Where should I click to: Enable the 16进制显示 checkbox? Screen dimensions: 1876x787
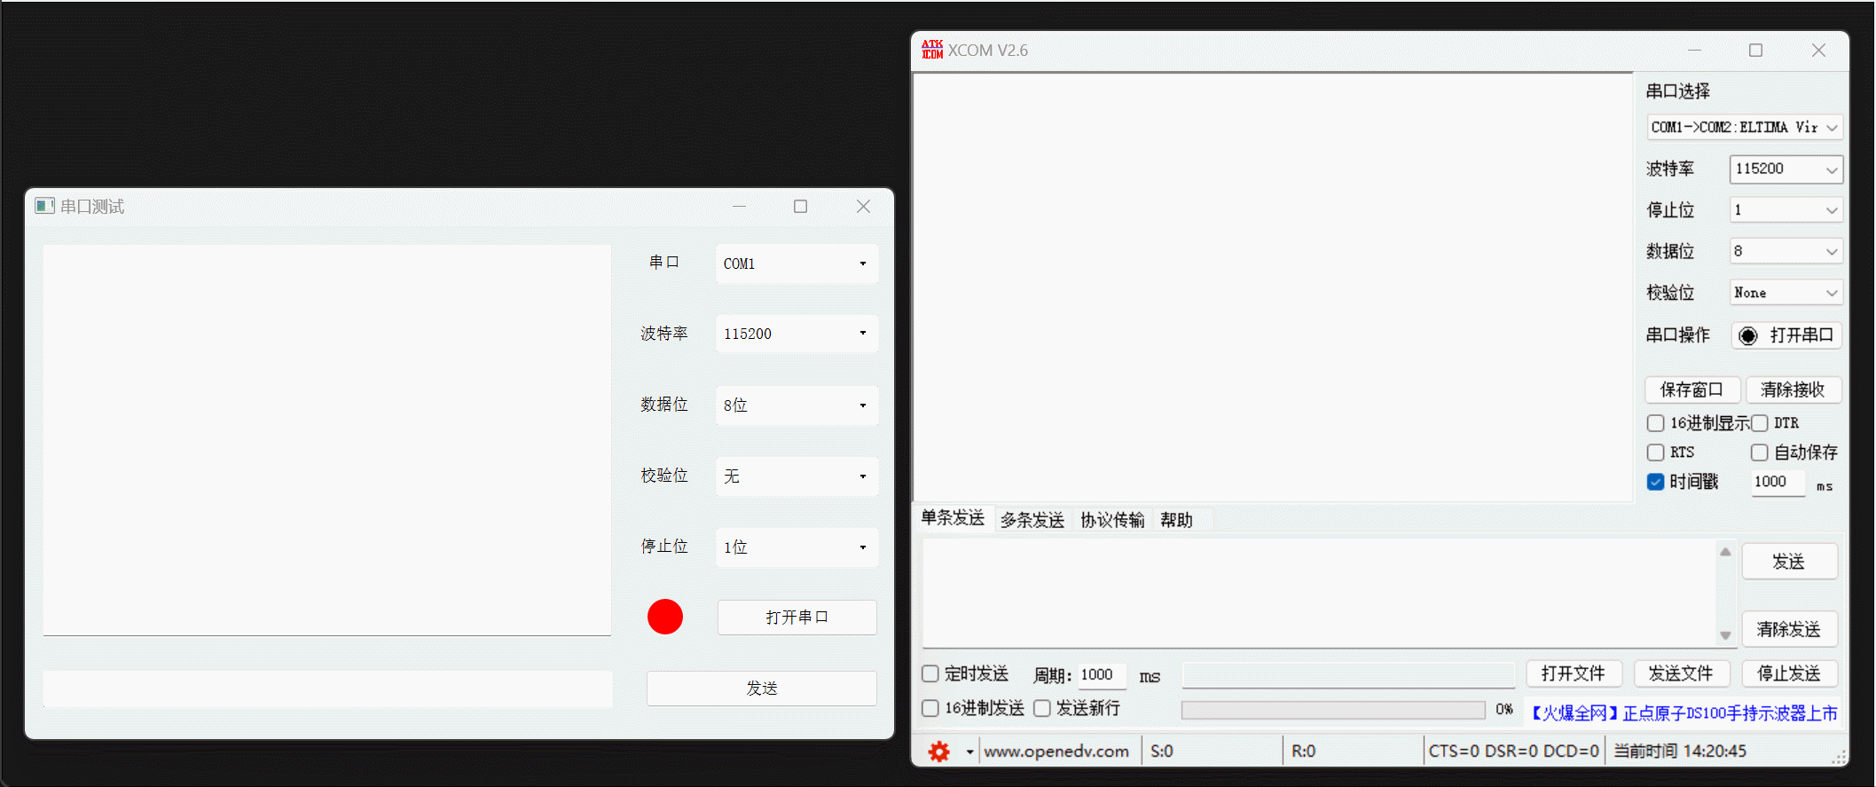(x=1655, y=423)
